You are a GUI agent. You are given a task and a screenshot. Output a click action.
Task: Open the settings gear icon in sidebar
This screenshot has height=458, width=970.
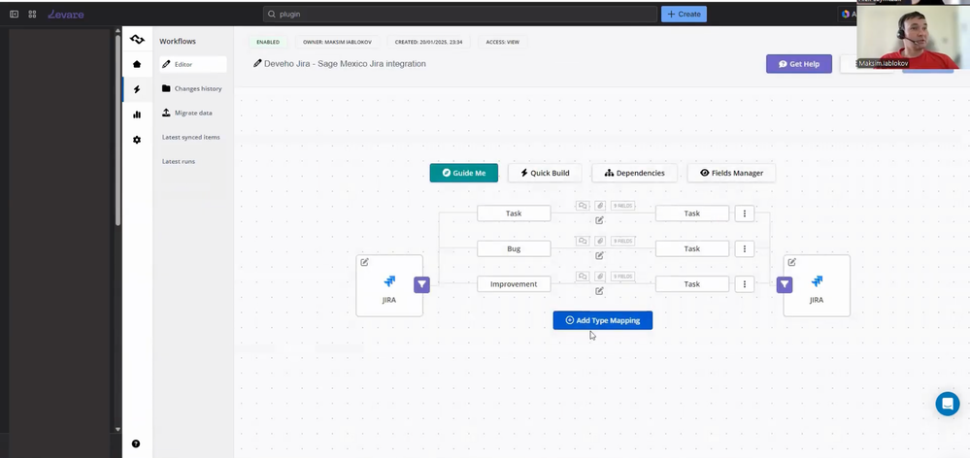click(137, 140)
